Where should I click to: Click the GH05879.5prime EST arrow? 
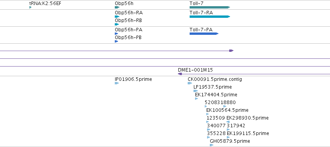[212, 145]
